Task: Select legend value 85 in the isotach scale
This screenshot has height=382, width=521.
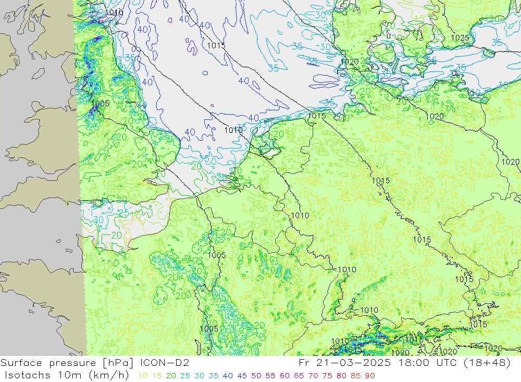Action: click(356, 376)
